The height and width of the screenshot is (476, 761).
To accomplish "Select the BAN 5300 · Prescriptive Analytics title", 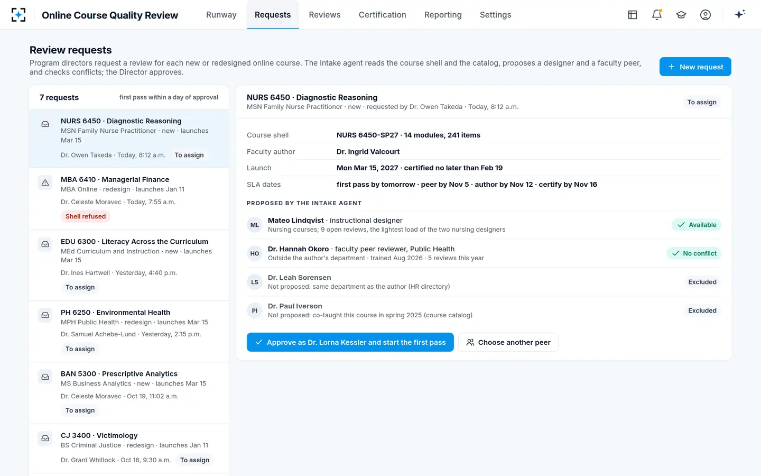I will pos(119,374).
